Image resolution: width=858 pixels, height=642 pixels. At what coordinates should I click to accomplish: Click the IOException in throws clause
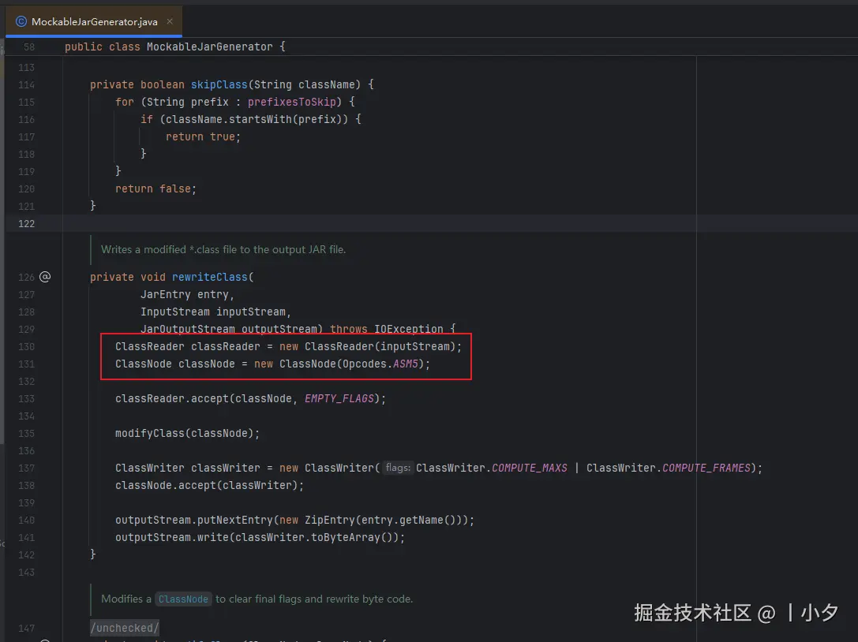pos(409,329)
